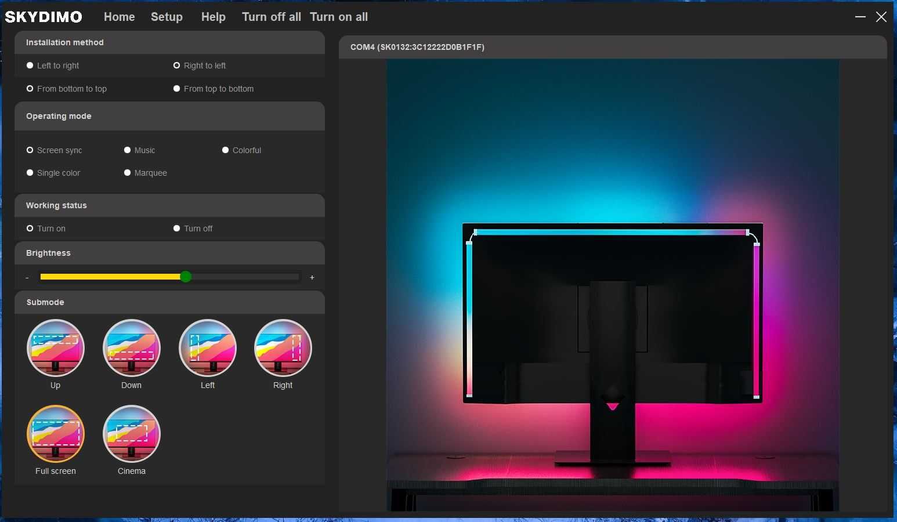
Task: Decrease brightness with the minus button
Action: 27,278
